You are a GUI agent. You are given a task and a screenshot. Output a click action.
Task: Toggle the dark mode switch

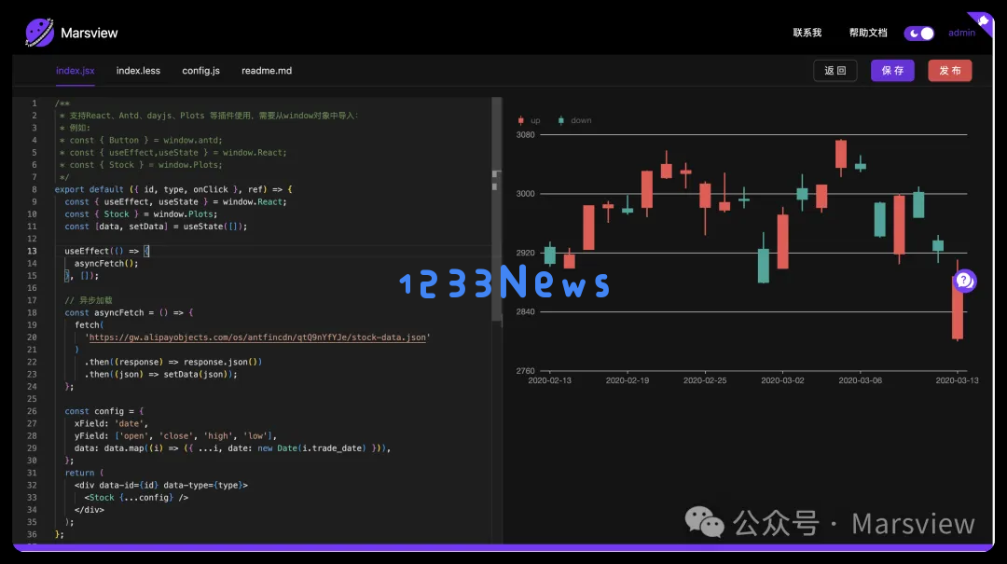click(x=919, y=33)
